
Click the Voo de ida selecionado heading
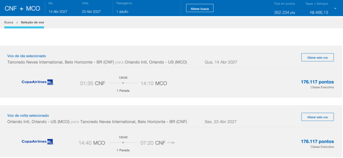pos(27,56)
